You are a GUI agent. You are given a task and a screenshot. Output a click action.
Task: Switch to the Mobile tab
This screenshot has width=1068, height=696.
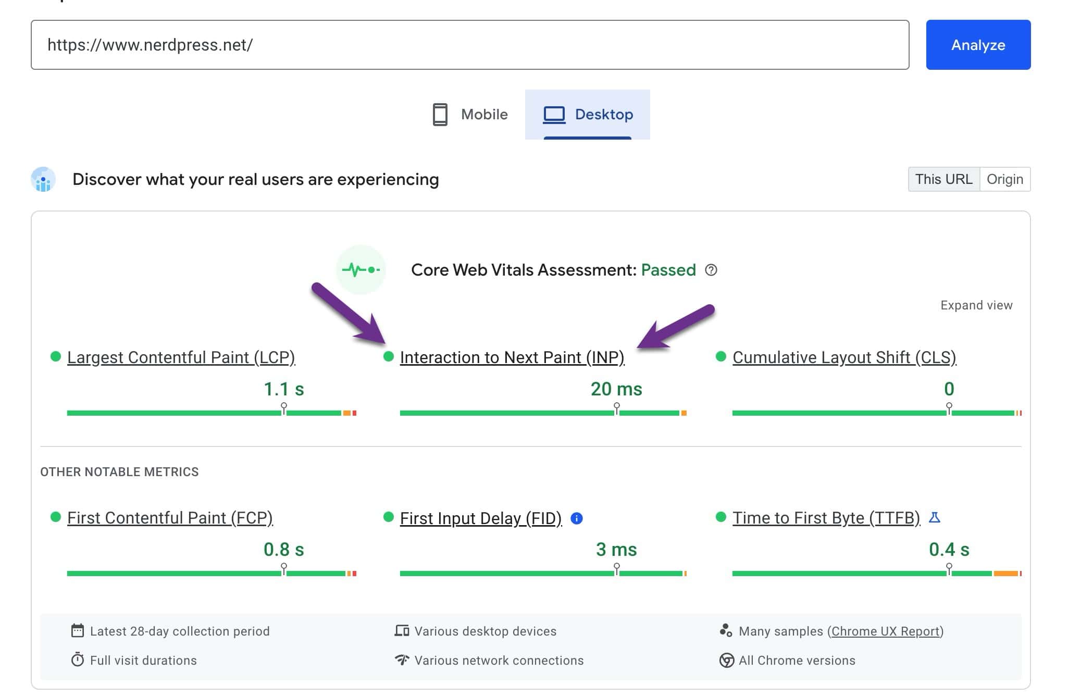point(470,115)
